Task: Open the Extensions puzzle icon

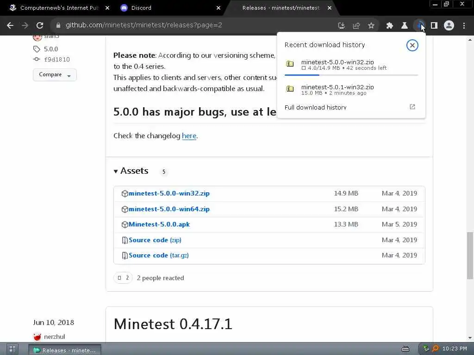Action: coord(389,26)
